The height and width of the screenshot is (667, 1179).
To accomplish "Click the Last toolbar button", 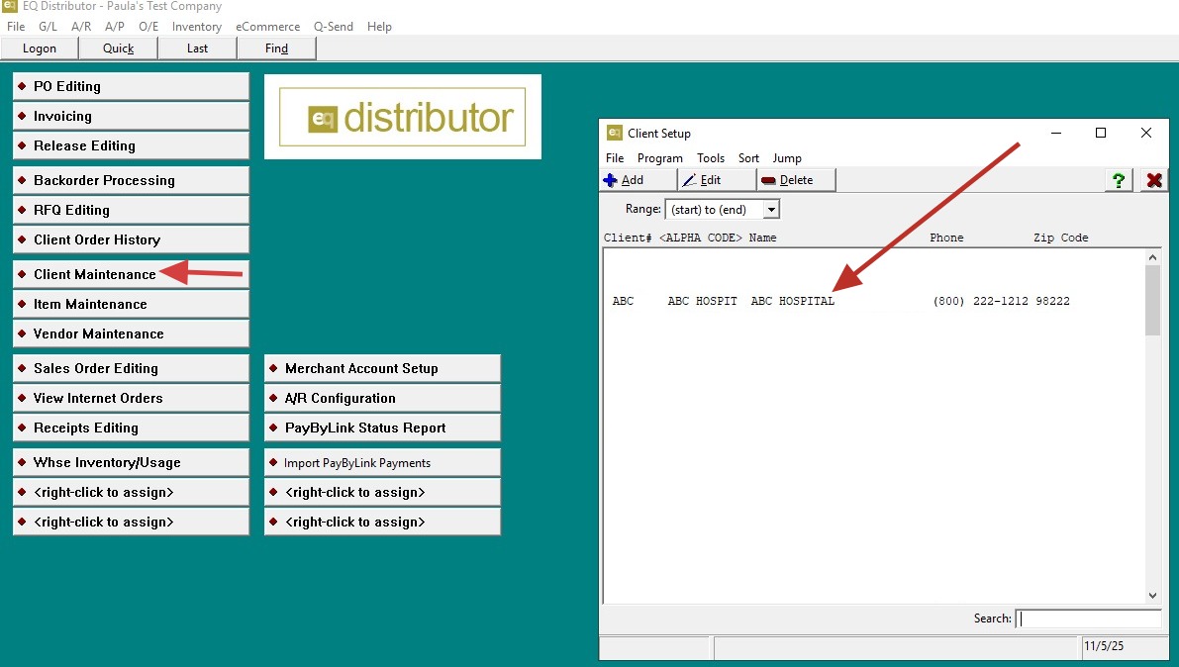I will [x=197, y=48].
